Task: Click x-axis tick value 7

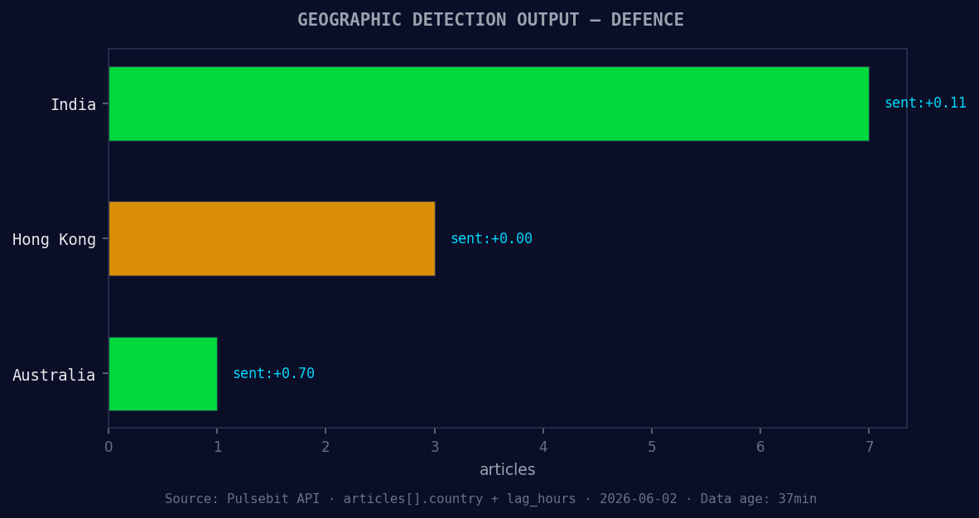Action: click(869, 447)
